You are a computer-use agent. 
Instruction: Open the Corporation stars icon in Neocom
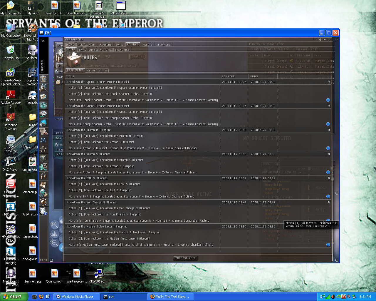pos(43,149)
